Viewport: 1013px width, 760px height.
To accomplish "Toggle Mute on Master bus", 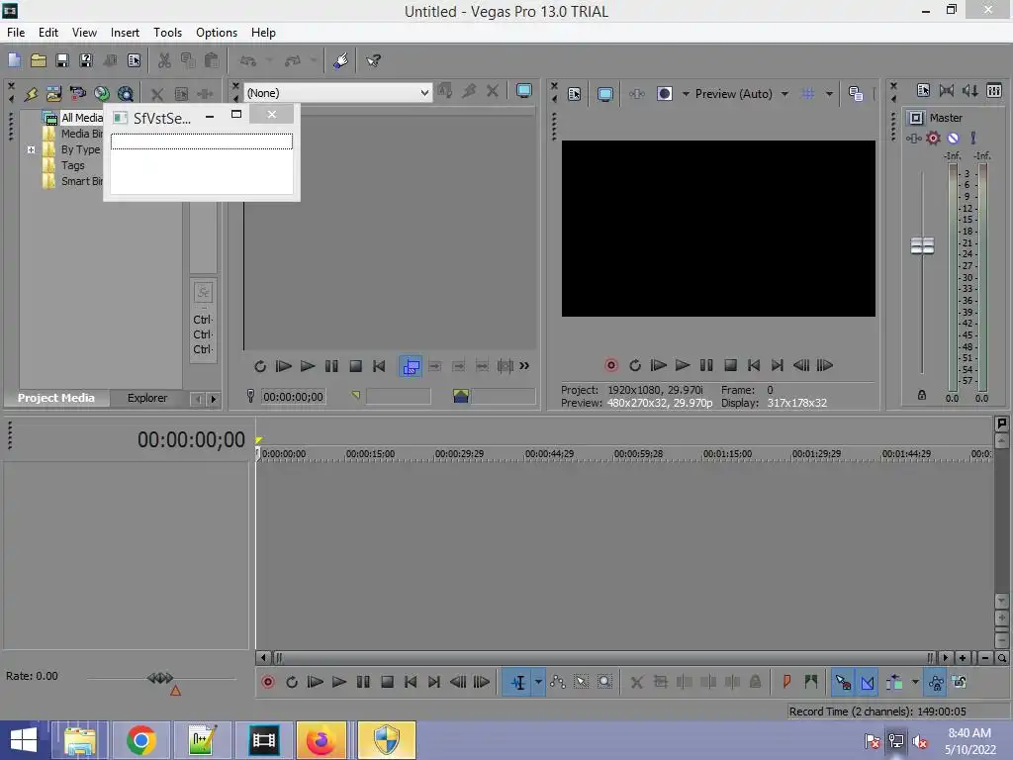I will pyautogui.click(x=953, y=138).
